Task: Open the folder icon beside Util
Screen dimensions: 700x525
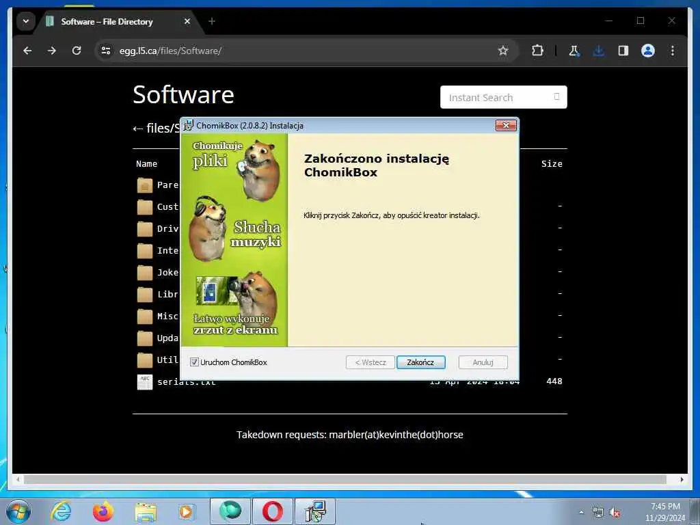Action: 145,360
